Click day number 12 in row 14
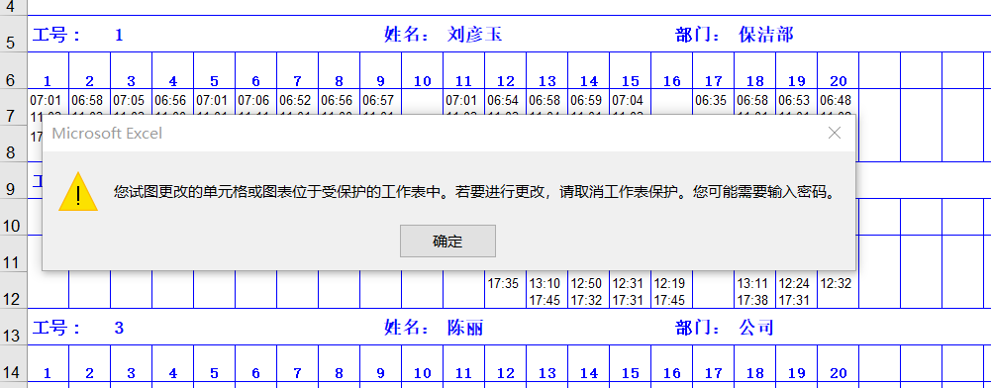Image resolution: width=991 pixels, height=388 pixels. (506, 373)
